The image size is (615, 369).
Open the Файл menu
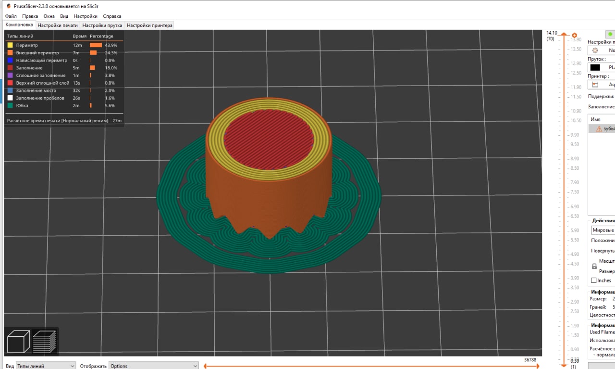pos(11,16)
